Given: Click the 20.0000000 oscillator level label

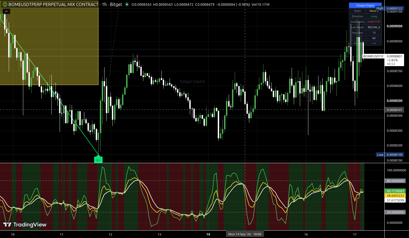Looking at the screenshot, I should (x=395, y=212).
